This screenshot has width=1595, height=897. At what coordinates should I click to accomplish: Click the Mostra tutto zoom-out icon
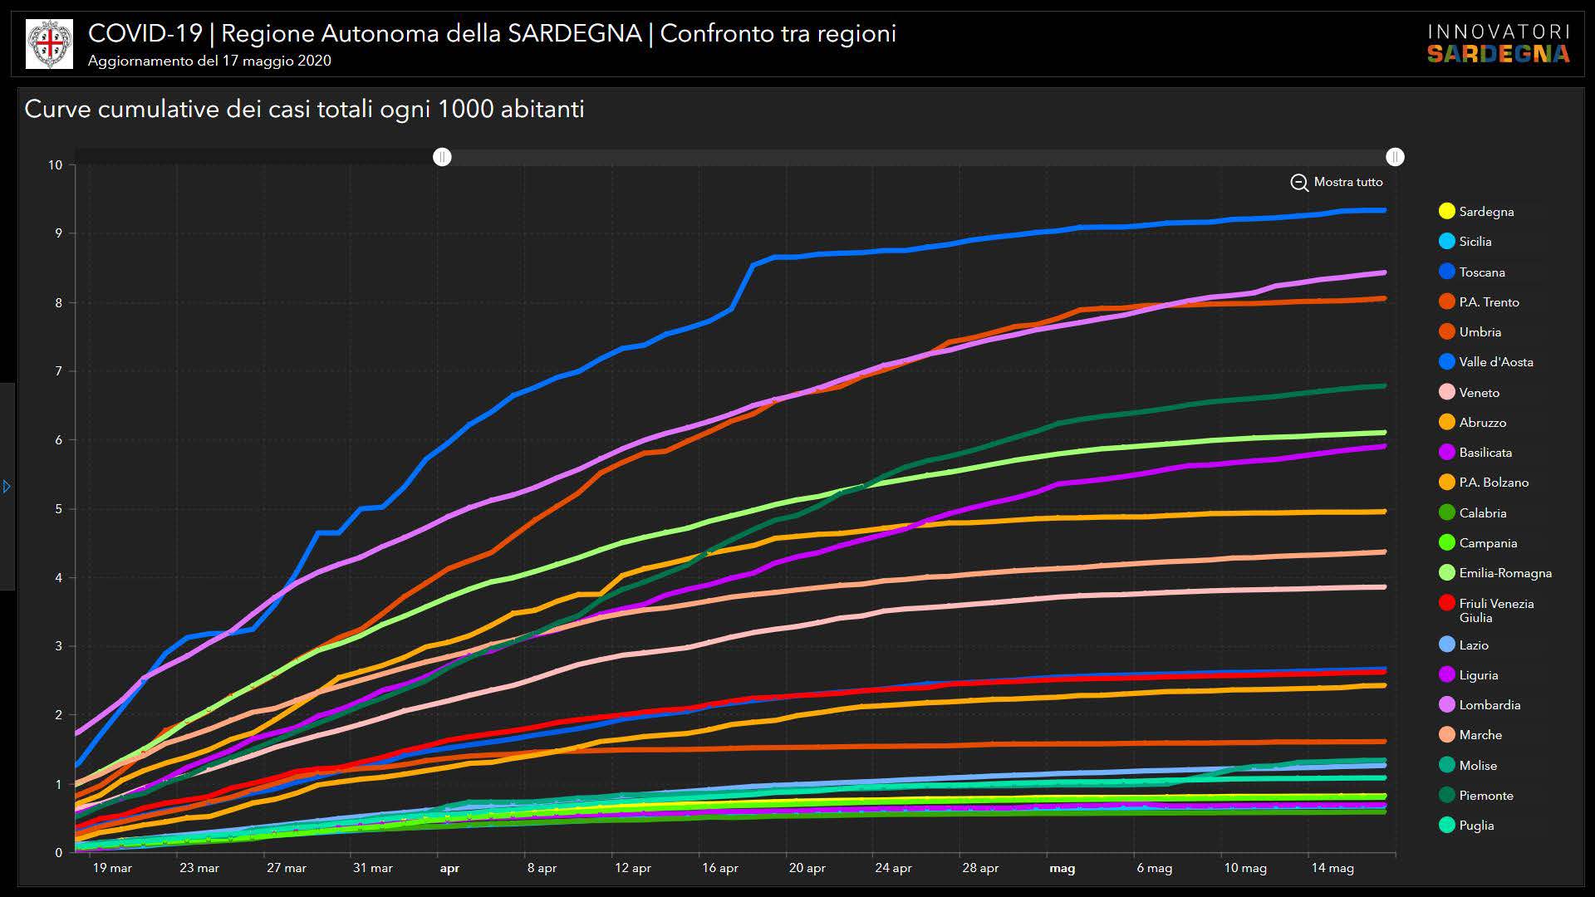[1299, 182]
